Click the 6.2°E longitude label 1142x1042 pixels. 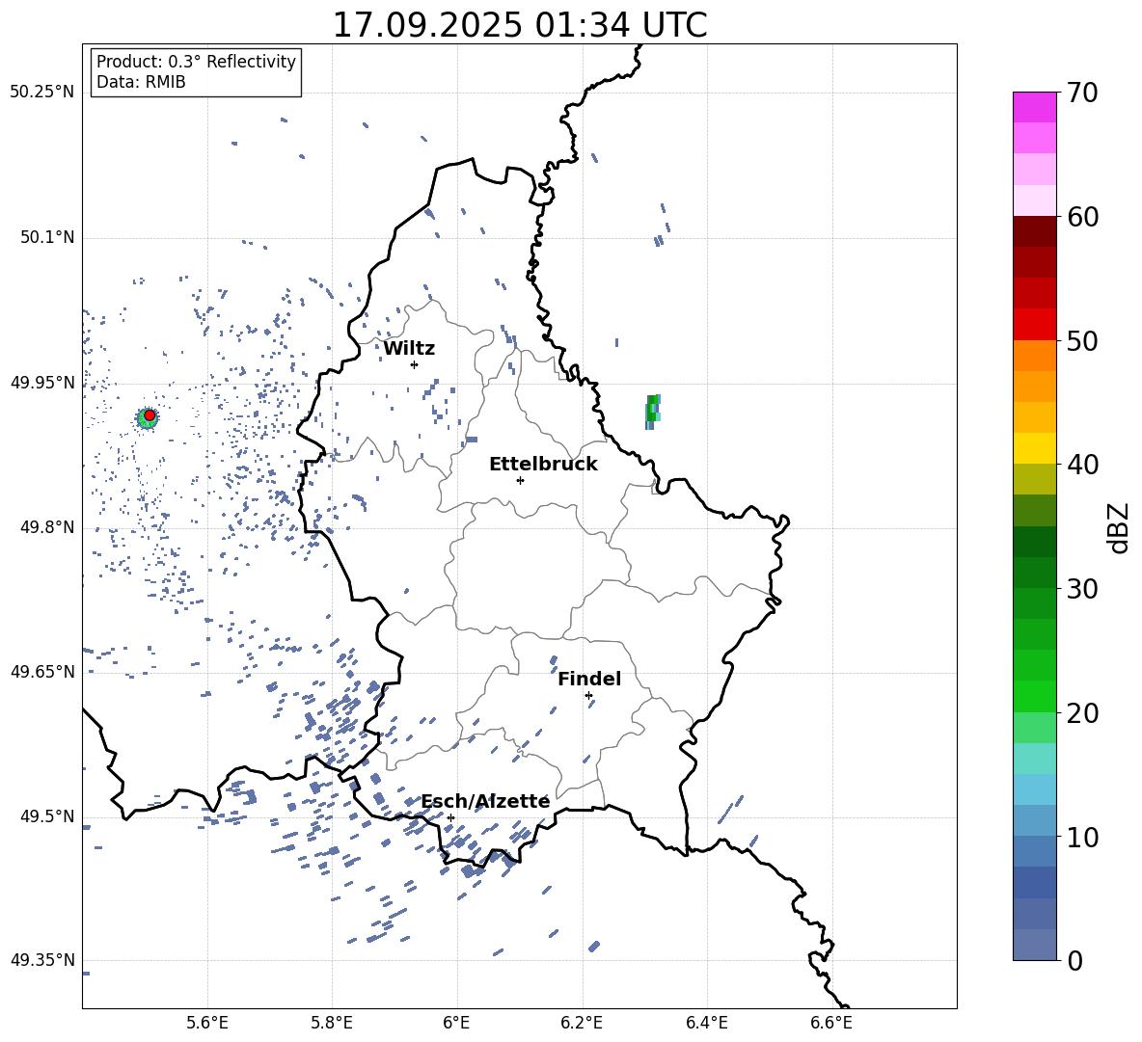(582, 1023)
